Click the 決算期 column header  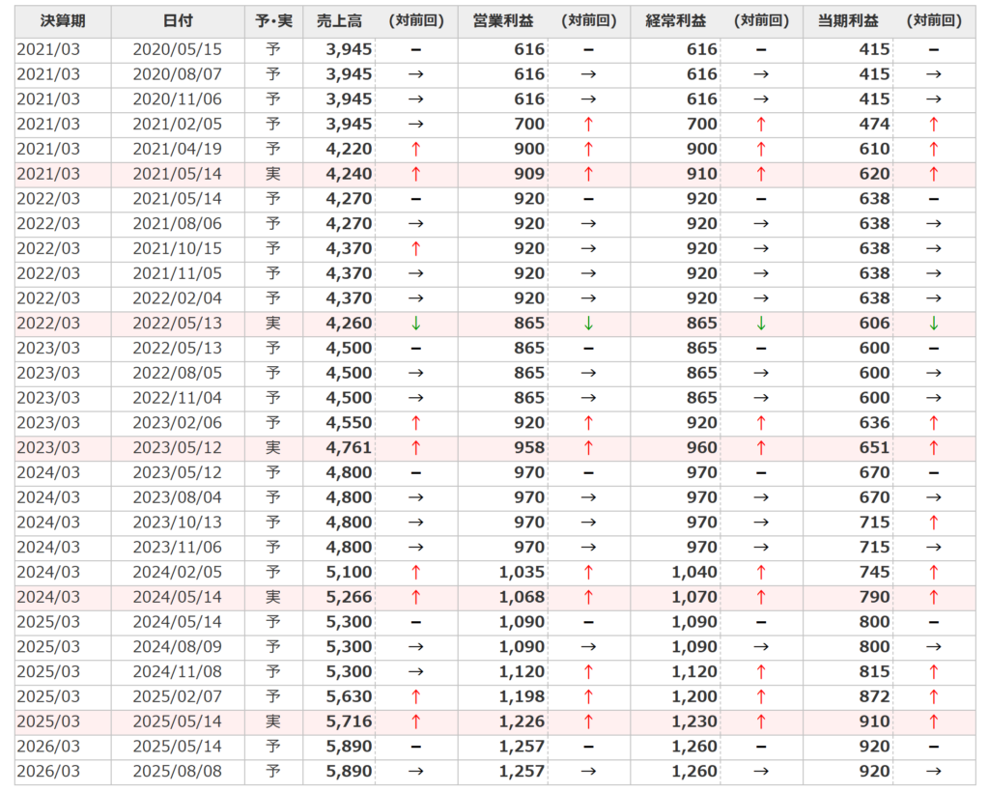pyautogui.click(x=62, y=21)
